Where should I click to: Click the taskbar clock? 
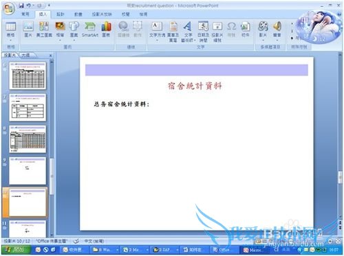(x=334, y=250)
